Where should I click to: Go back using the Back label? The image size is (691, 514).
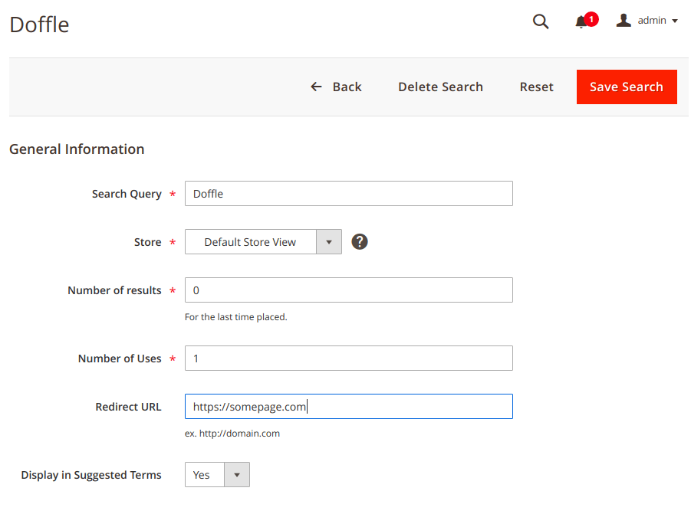click(x=347, y=87)
